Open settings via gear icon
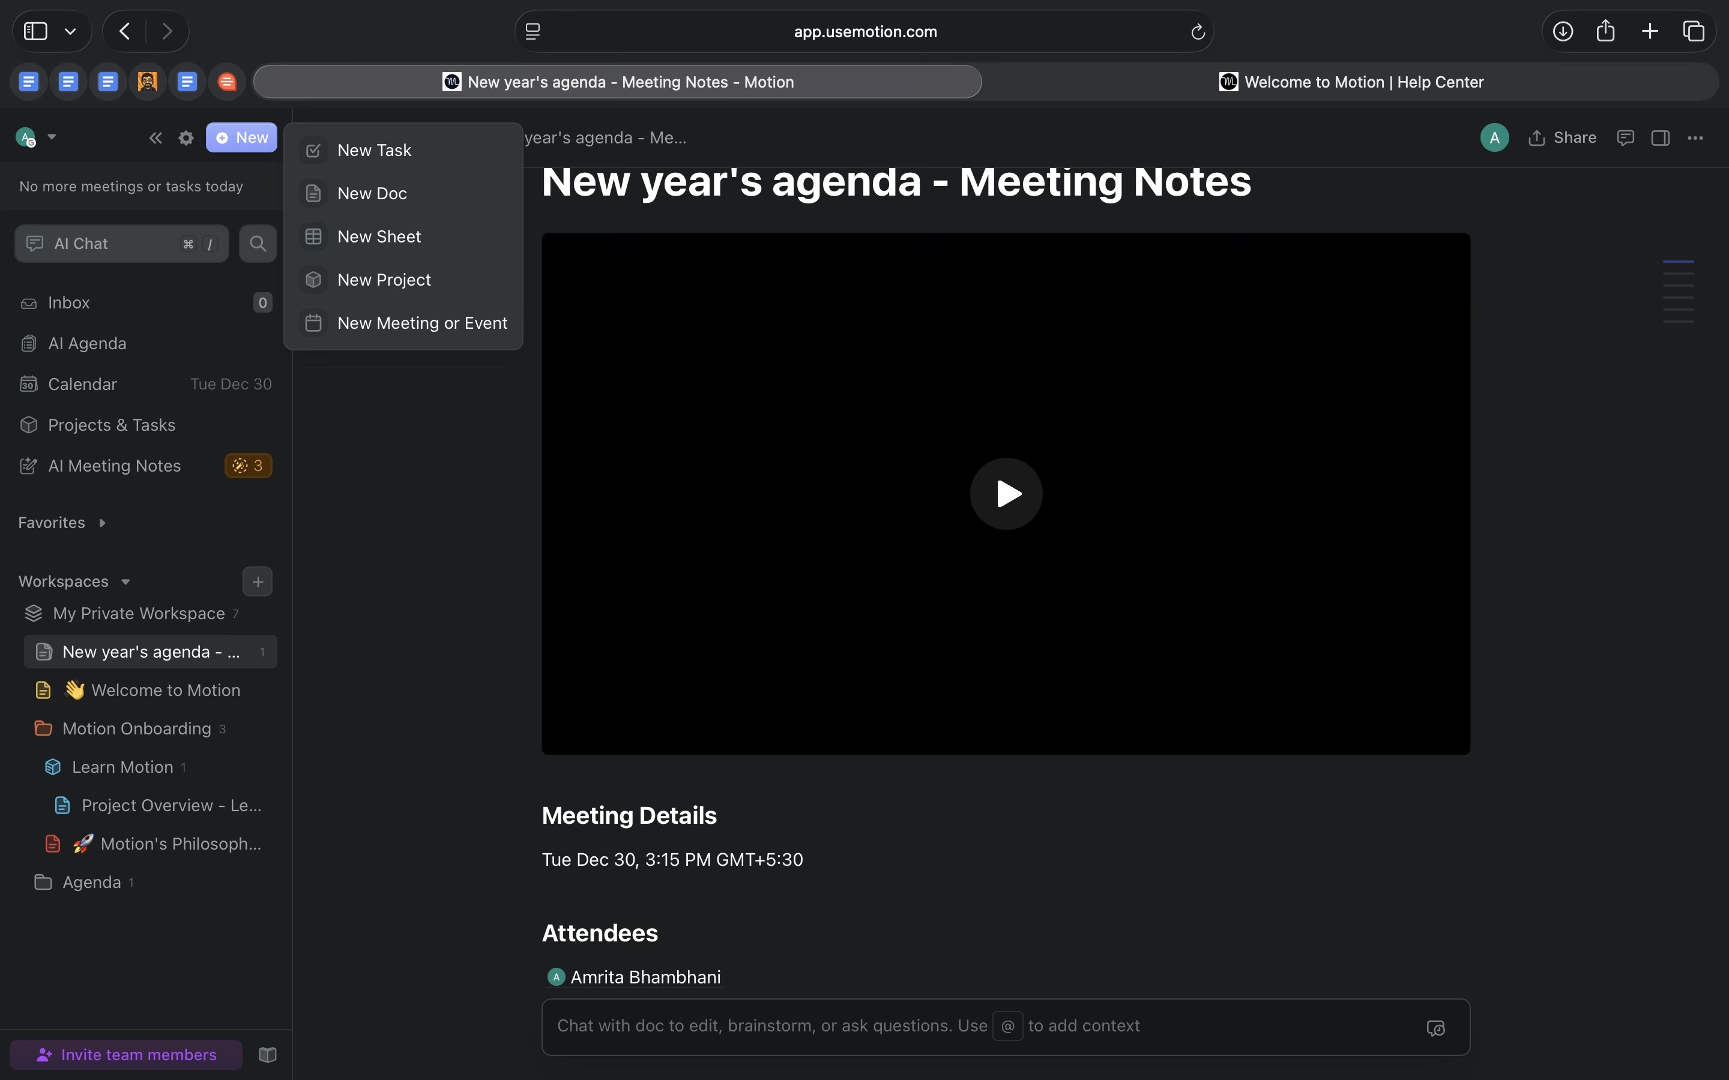Image resolution: width=1729 pixels, height=1080 pixels. pos(186,138)
